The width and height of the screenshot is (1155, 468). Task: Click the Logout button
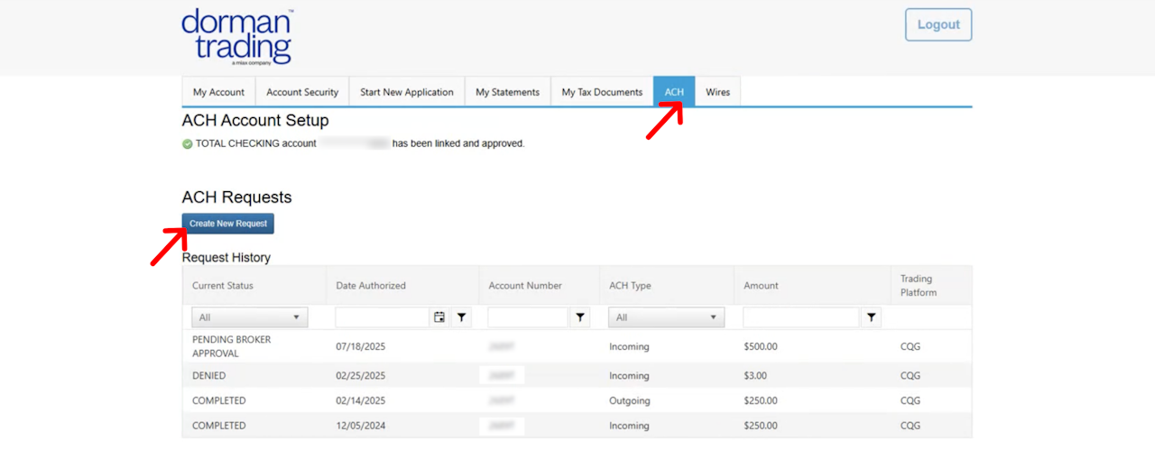(x=938, y=25)
